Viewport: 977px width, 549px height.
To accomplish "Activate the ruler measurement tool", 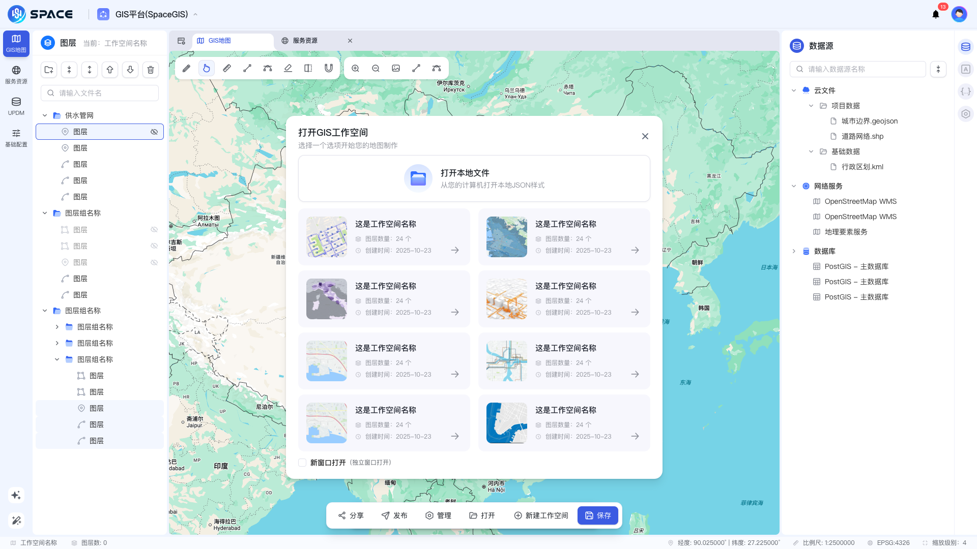I will point(227,68).
